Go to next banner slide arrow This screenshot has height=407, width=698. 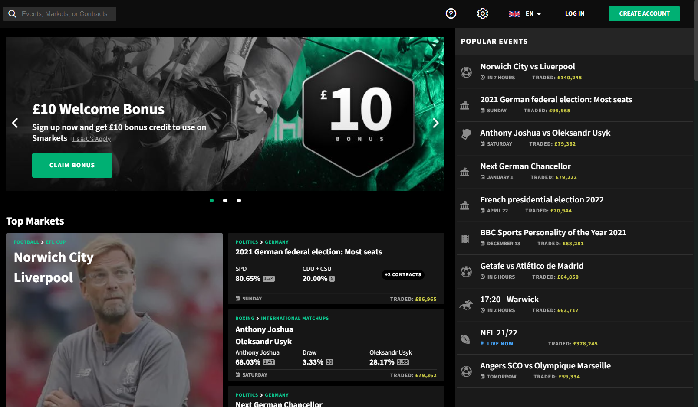436,123
